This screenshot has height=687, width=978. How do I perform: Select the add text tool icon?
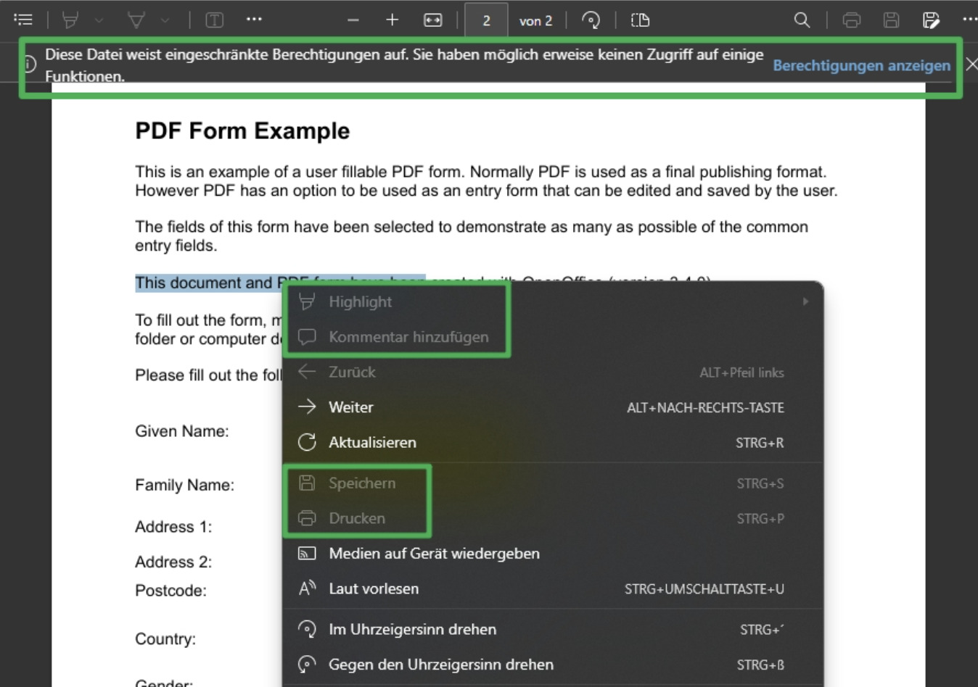click(215, 20)
